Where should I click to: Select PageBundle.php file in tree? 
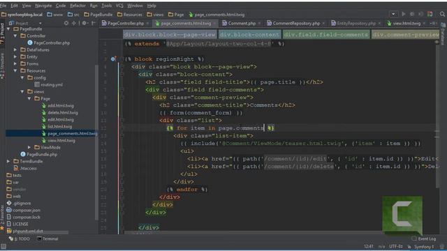click(x=39, y=155)
